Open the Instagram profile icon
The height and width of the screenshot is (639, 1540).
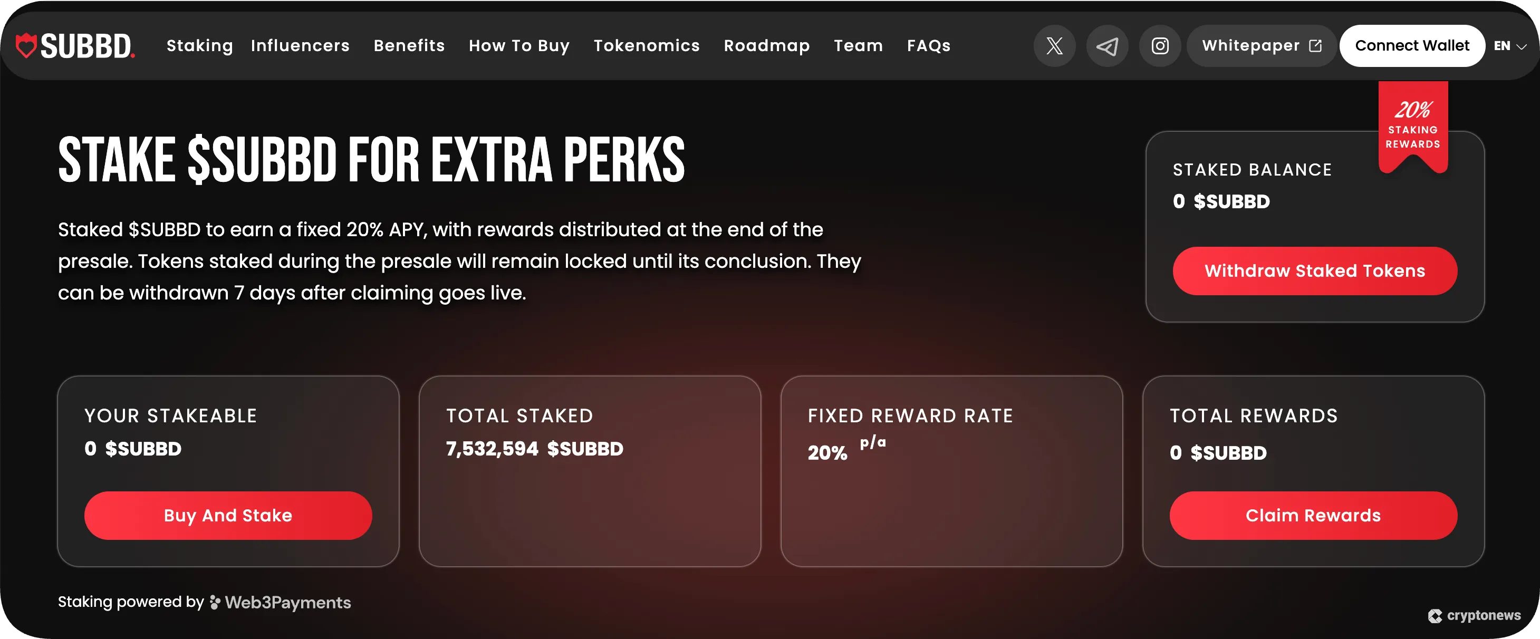click(1160, 46)
